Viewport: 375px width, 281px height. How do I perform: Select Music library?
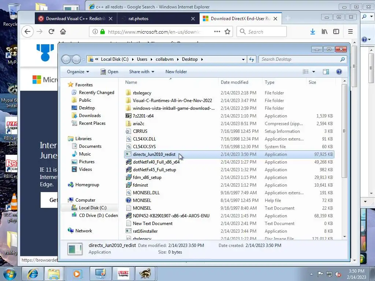81,154
